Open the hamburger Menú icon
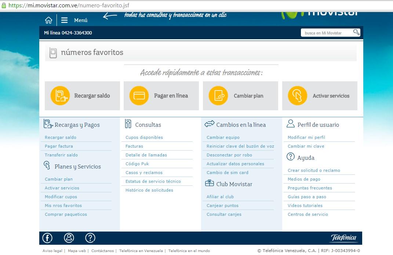 point(65,20)
